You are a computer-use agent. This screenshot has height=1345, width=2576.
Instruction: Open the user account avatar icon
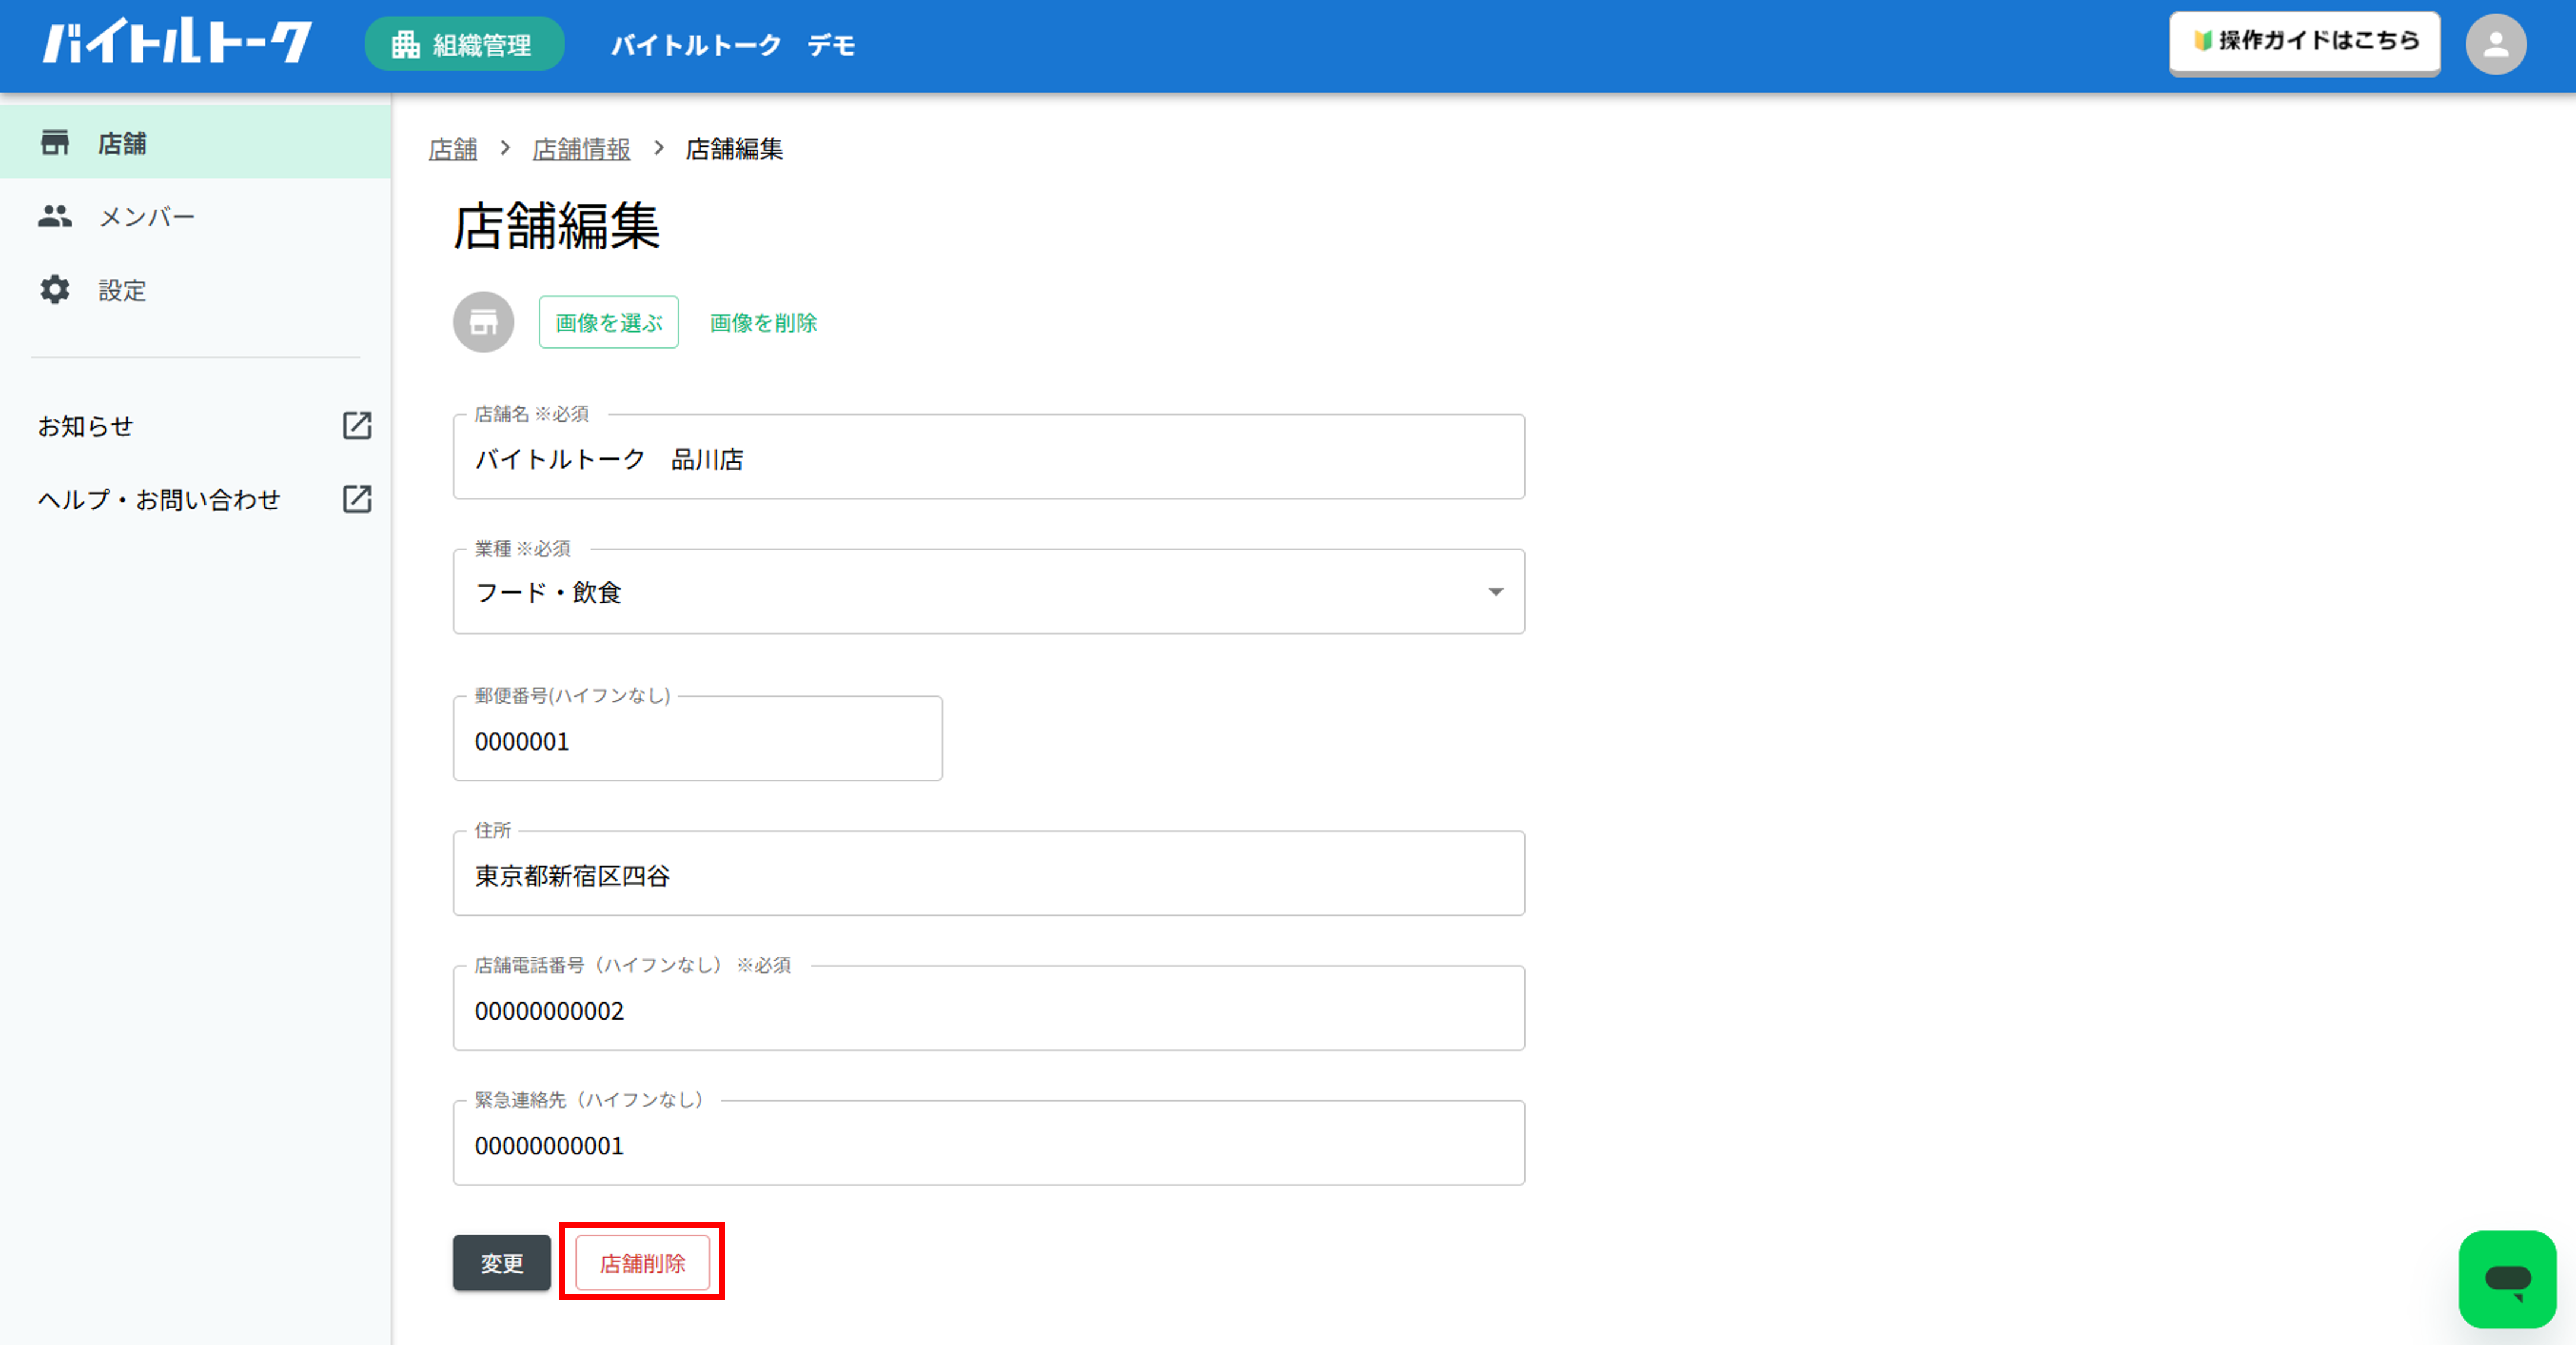(2496, 45)
